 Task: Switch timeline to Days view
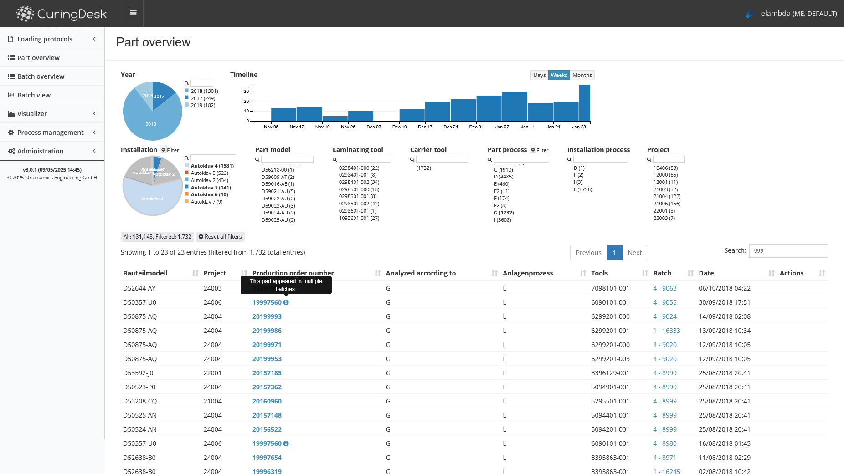[x=539, y=75]
